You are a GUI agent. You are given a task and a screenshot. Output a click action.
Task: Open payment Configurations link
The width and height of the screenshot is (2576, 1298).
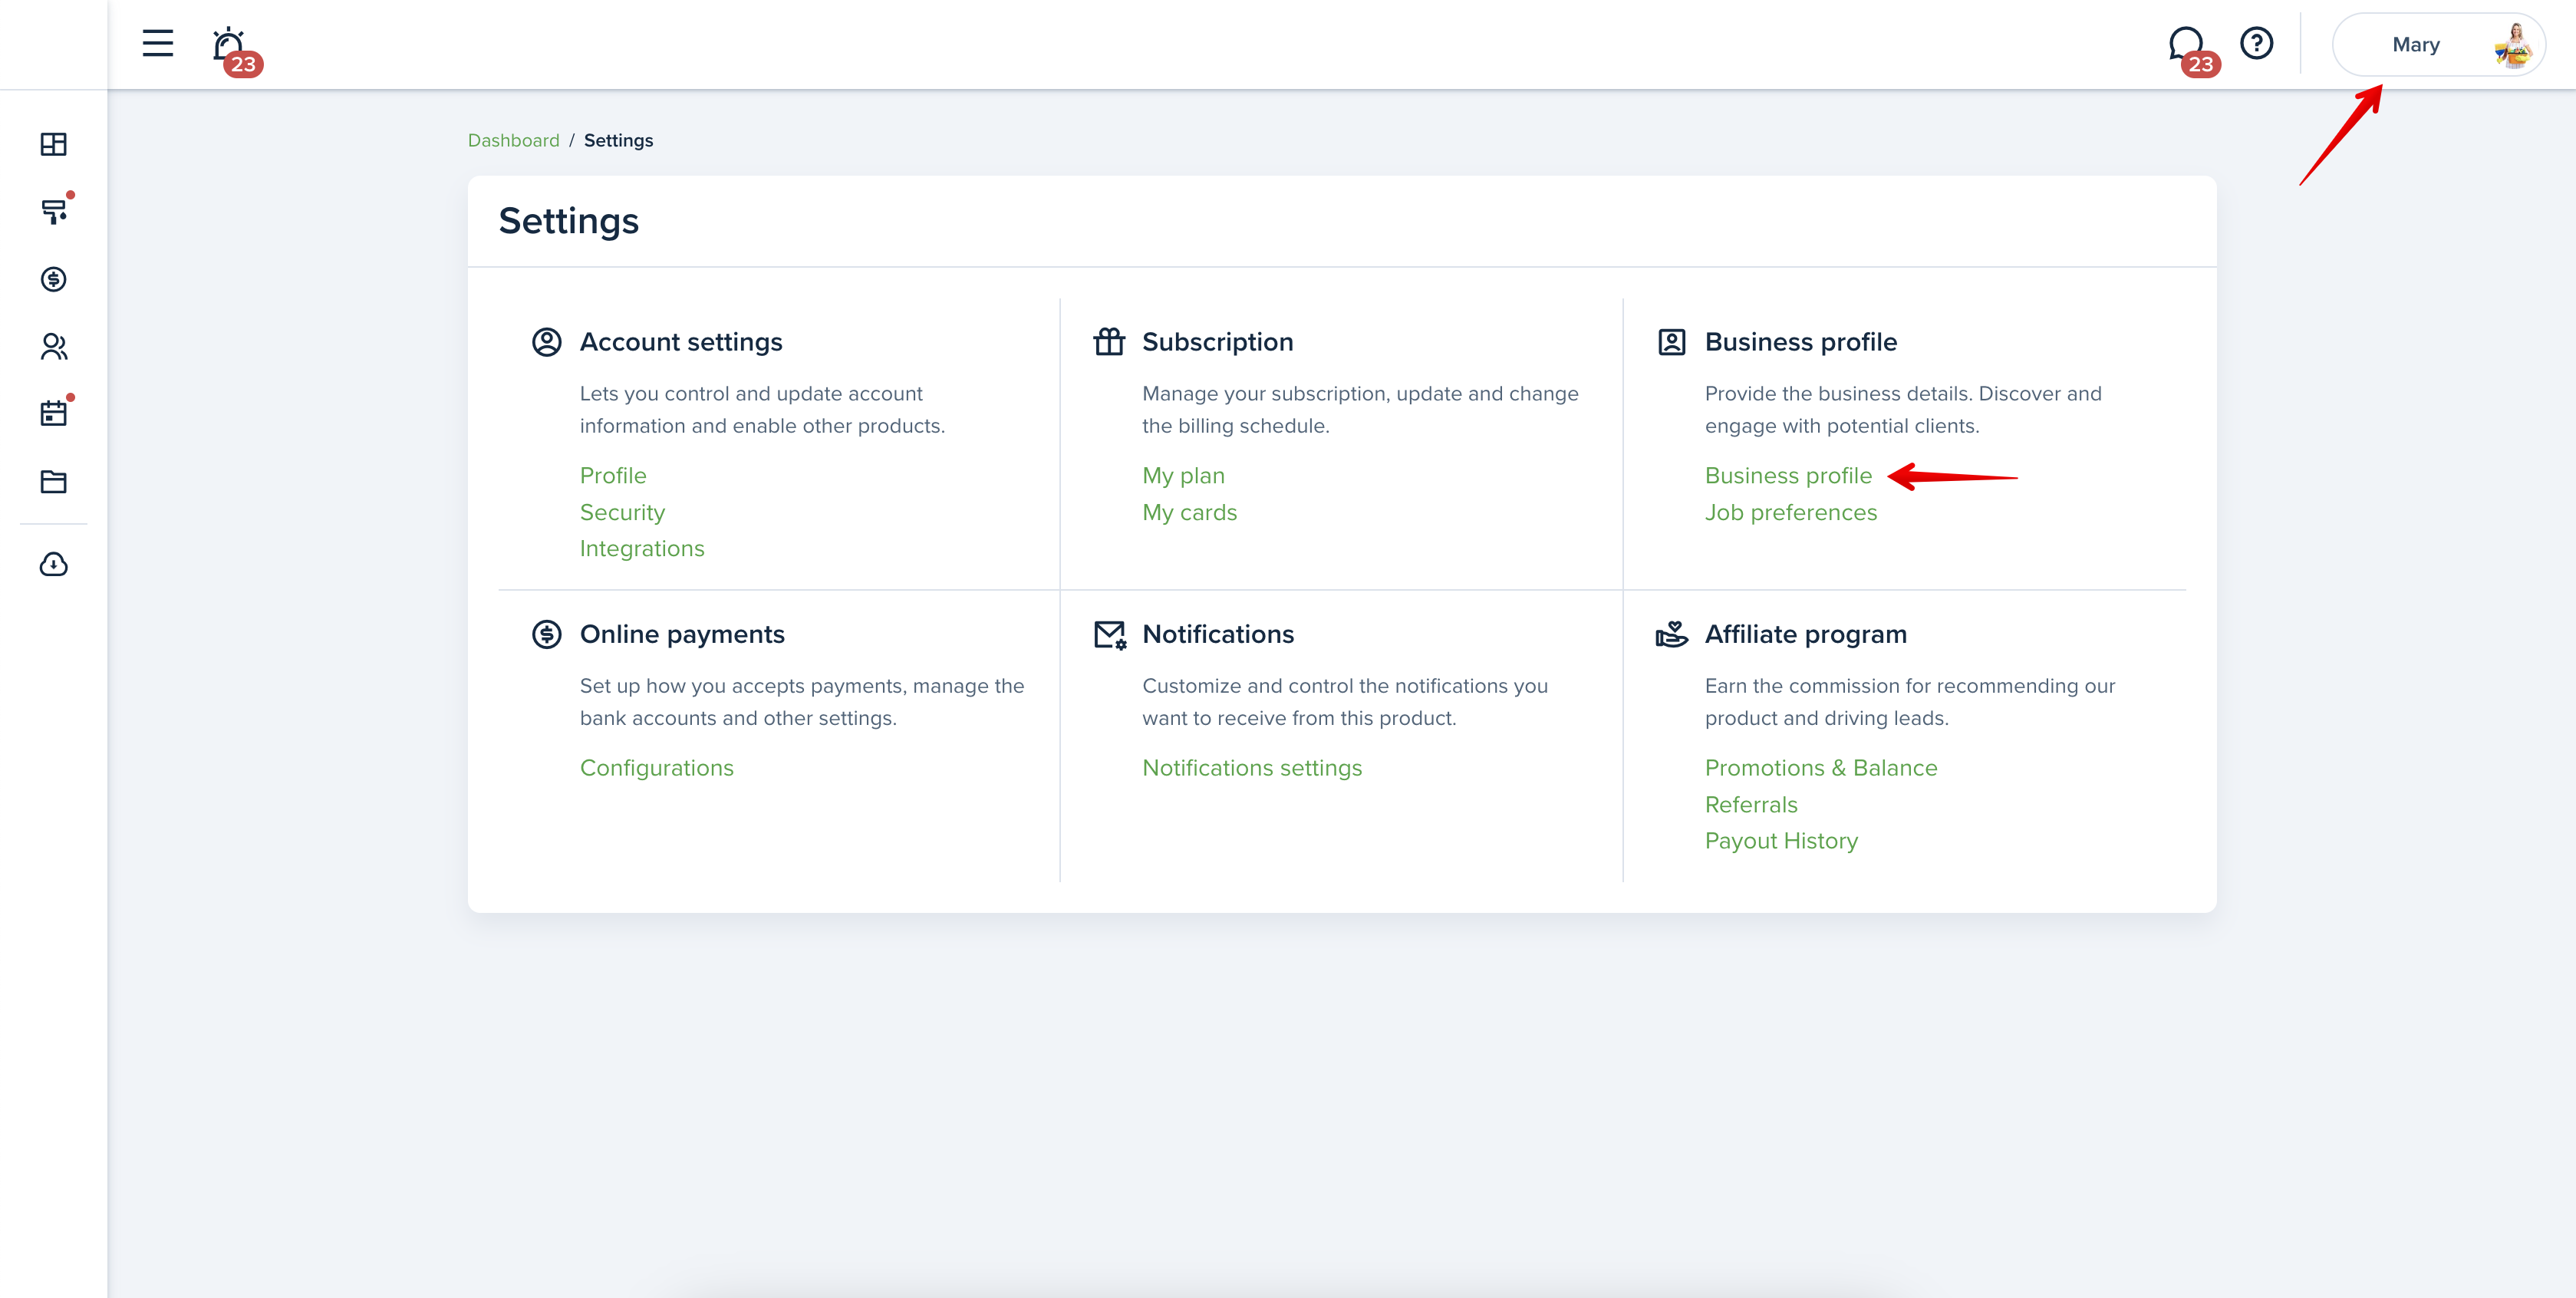[x=657, y=768]
